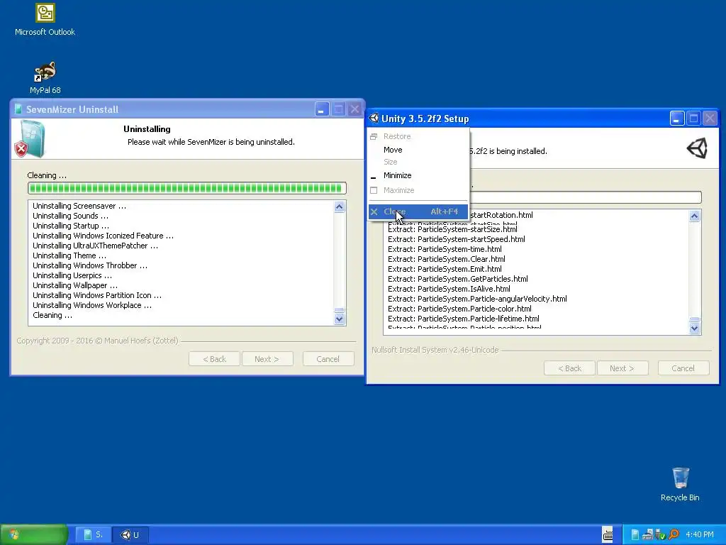Select 'Uninstalling Windows Iconized Feature ...' line

103,236
